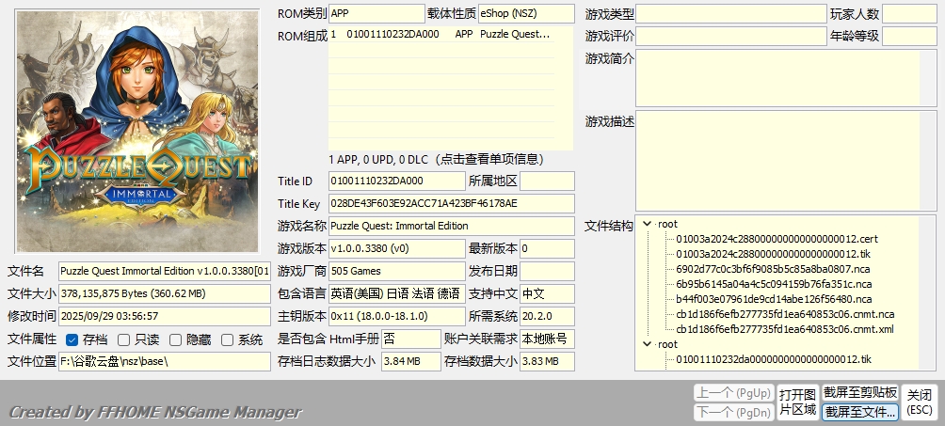
Task: Select the cnmt.xml file in tree
Action: coord(784,329)
